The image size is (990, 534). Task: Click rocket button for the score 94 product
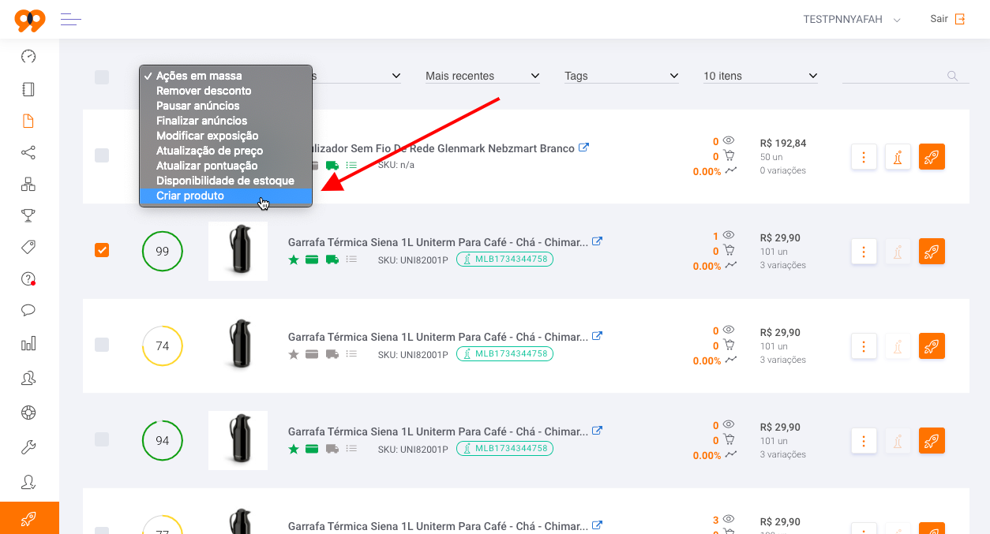pyautogui.click(x=932, y=441)
